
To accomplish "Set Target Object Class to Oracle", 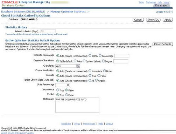I will [97, 80].
